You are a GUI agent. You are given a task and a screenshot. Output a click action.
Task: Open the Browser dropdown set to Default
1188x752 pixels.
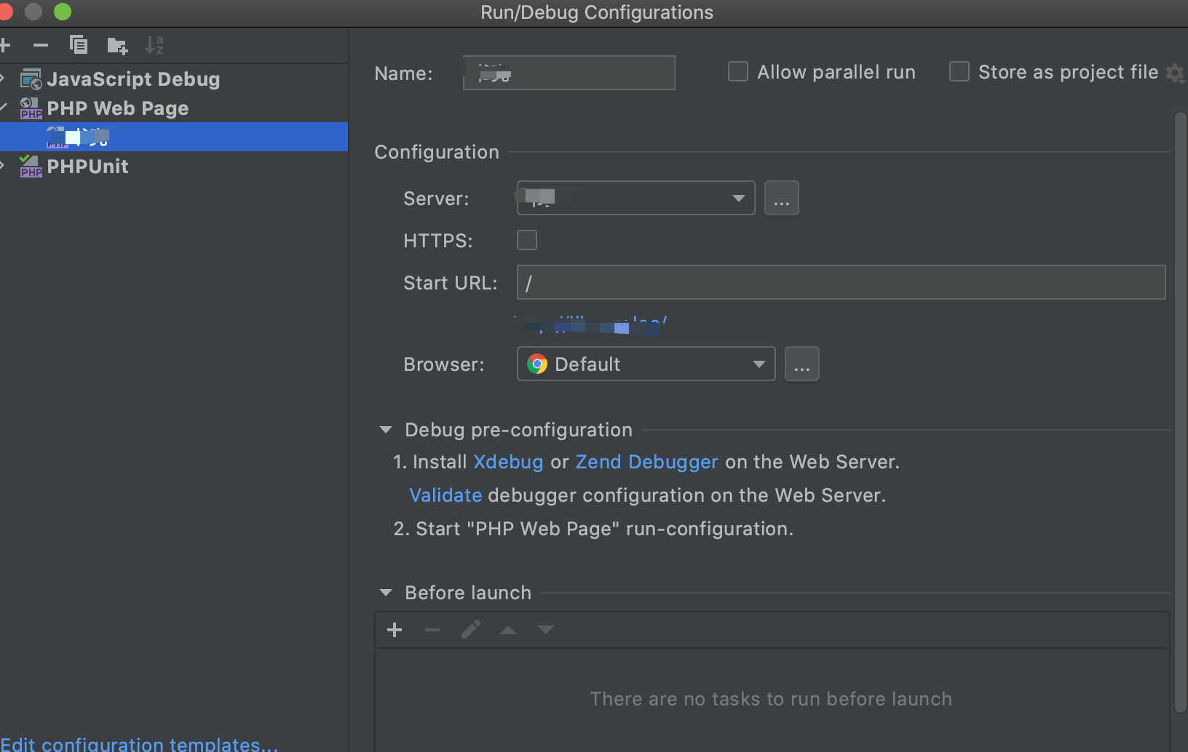click(x=646, y=364)
